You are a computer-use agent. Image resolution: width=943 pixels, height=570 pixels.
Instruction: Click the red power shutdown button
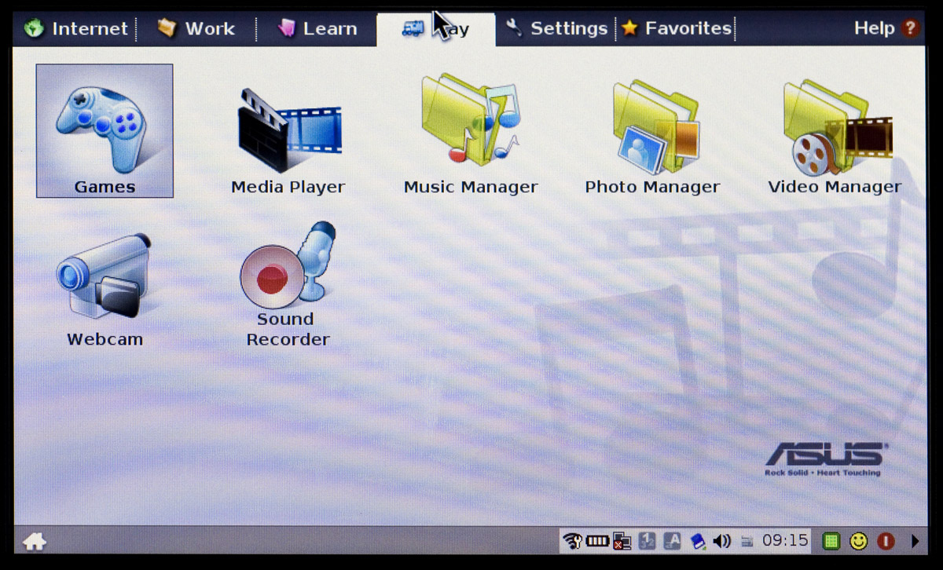coord(886,541)
